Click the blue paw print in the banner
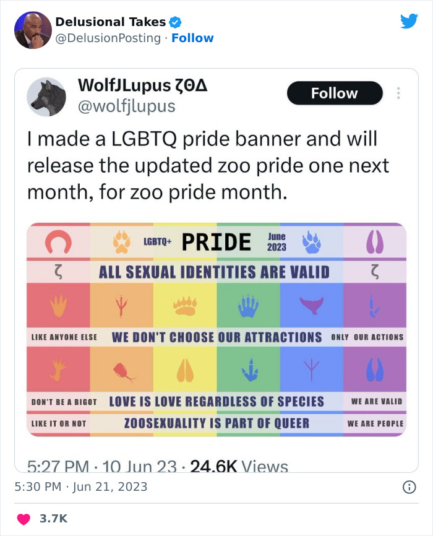This screenshot has height=536, width=433. click(312, 242)
